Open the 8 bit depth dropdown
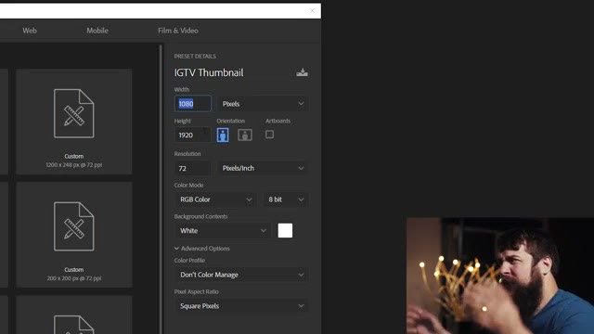Screen dimensions: 594x334 click(x=286, y=199)
